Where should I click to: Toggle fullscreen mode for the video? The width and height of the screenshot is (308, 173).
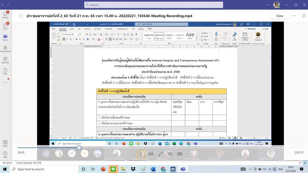tap(160, 154)
